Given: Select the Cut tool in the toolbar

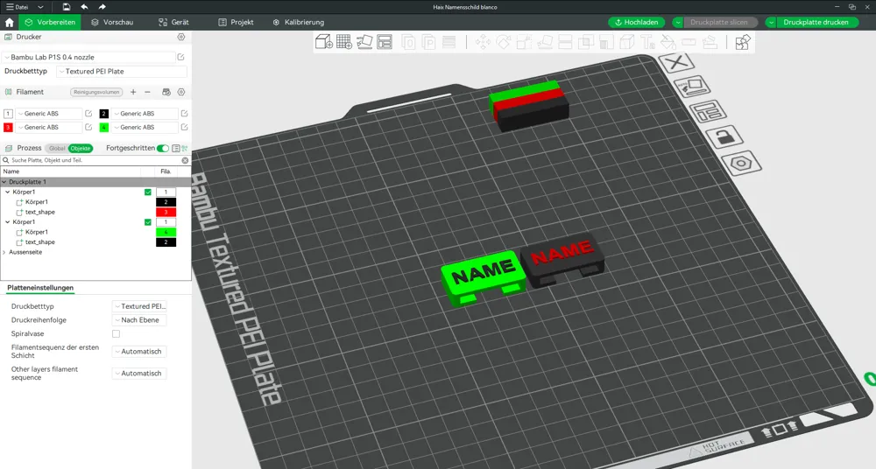Looking at the screenshot, I should click(565, 42).
